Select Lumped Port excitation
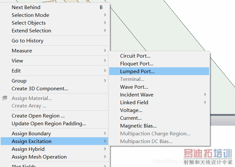The width and height of the screenshot is (235, 167). click(137, 72)
